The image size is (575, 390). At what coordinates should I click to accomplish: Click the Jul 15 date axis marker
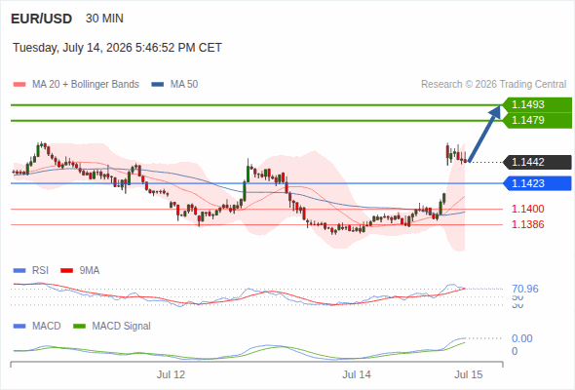[x=469, y=374]
